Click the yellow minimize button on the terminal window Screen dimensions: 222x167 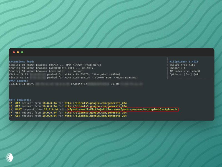point(18,52)
